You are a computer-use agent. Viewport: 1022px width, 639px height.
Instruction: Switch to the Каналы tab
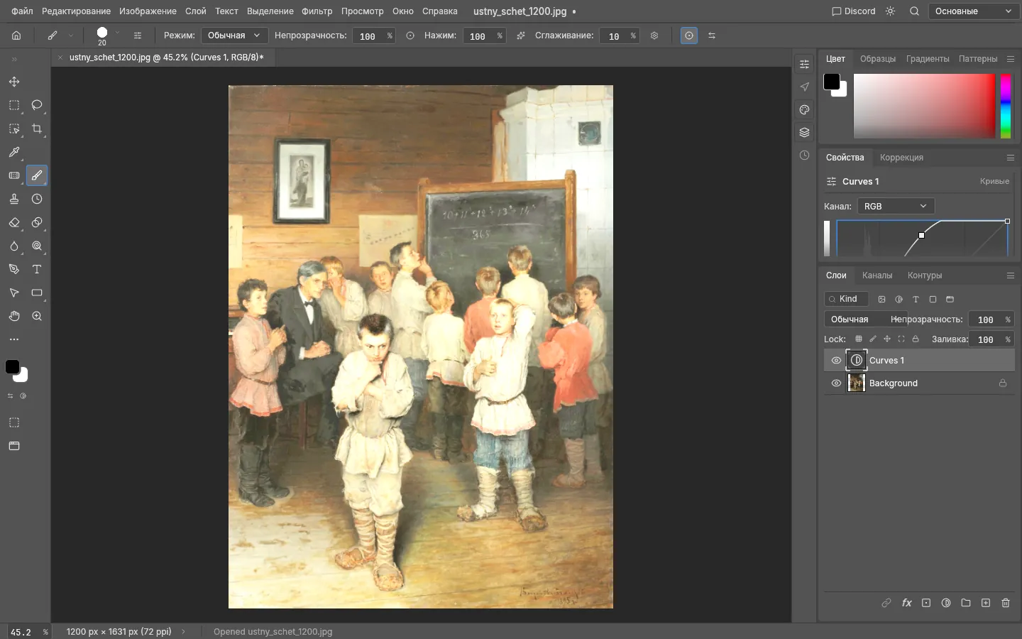click(877, 275)
